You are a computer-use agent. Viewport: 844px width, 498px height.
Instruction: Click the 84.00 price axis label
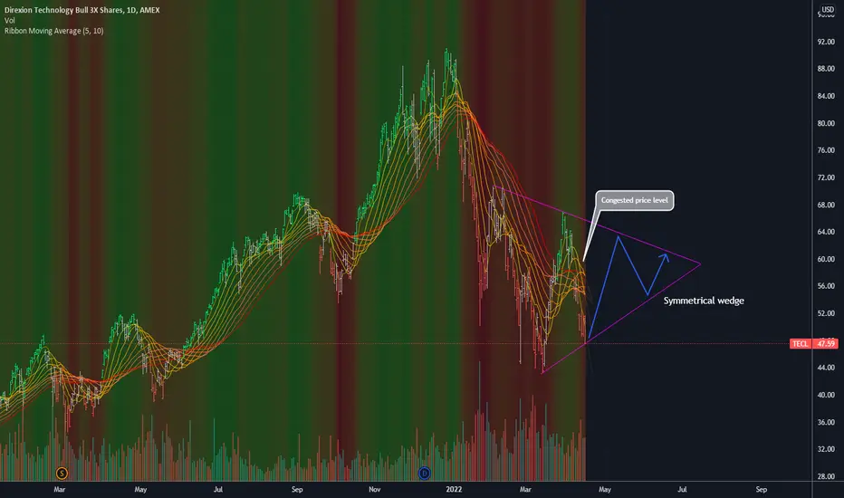(x=826, y=96)
